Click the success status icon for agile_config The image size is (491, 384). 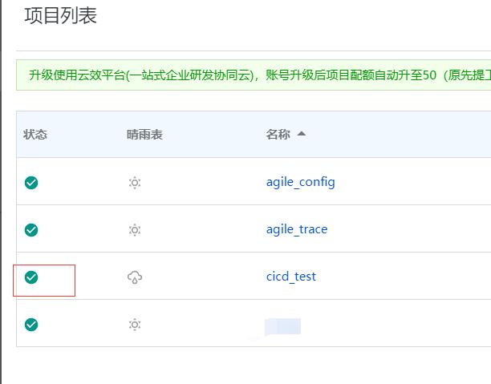coord(31,183)
